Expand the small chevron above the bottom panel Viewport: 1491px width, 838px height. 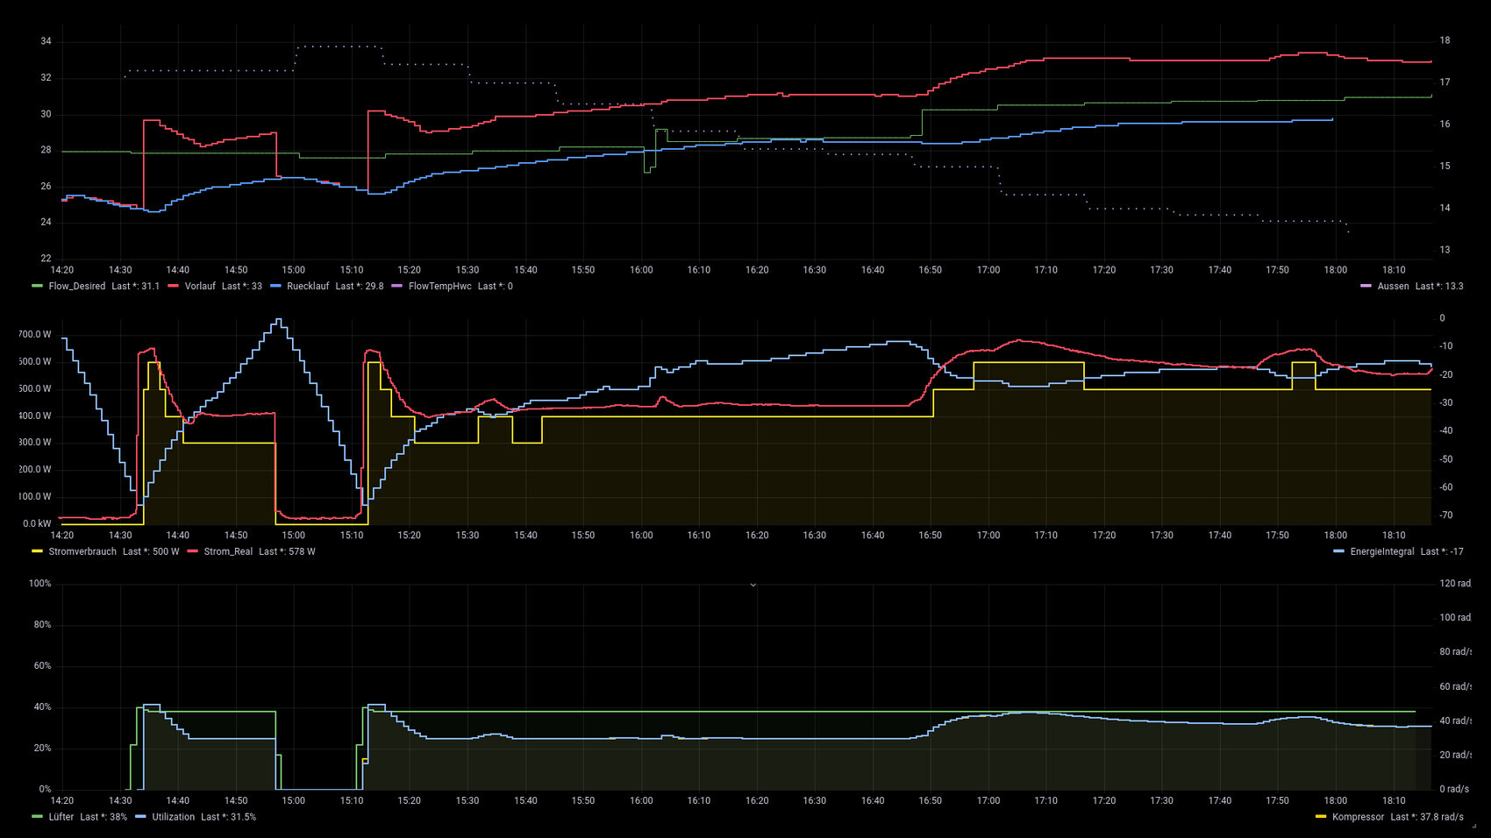coord(753,585)
